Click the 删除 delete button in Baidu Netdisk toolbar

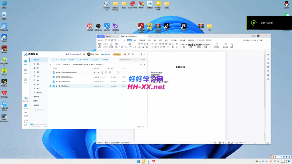72,60
